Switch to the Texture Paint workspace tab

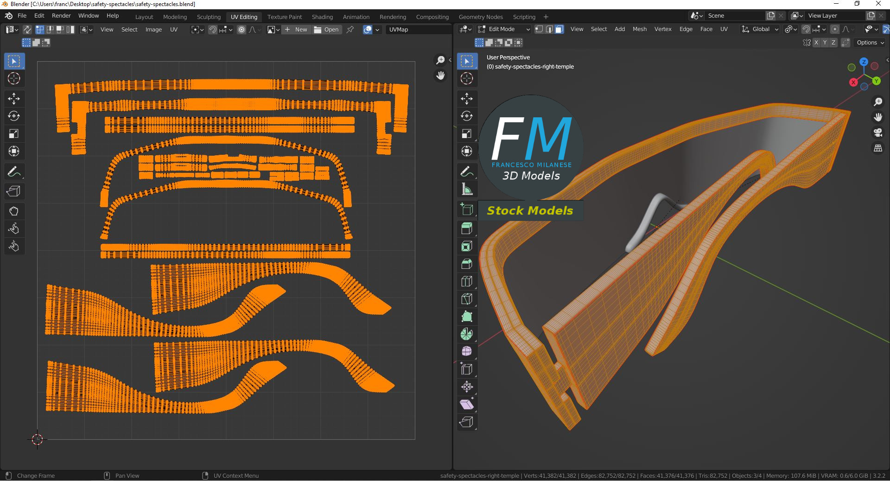(284, 17)
